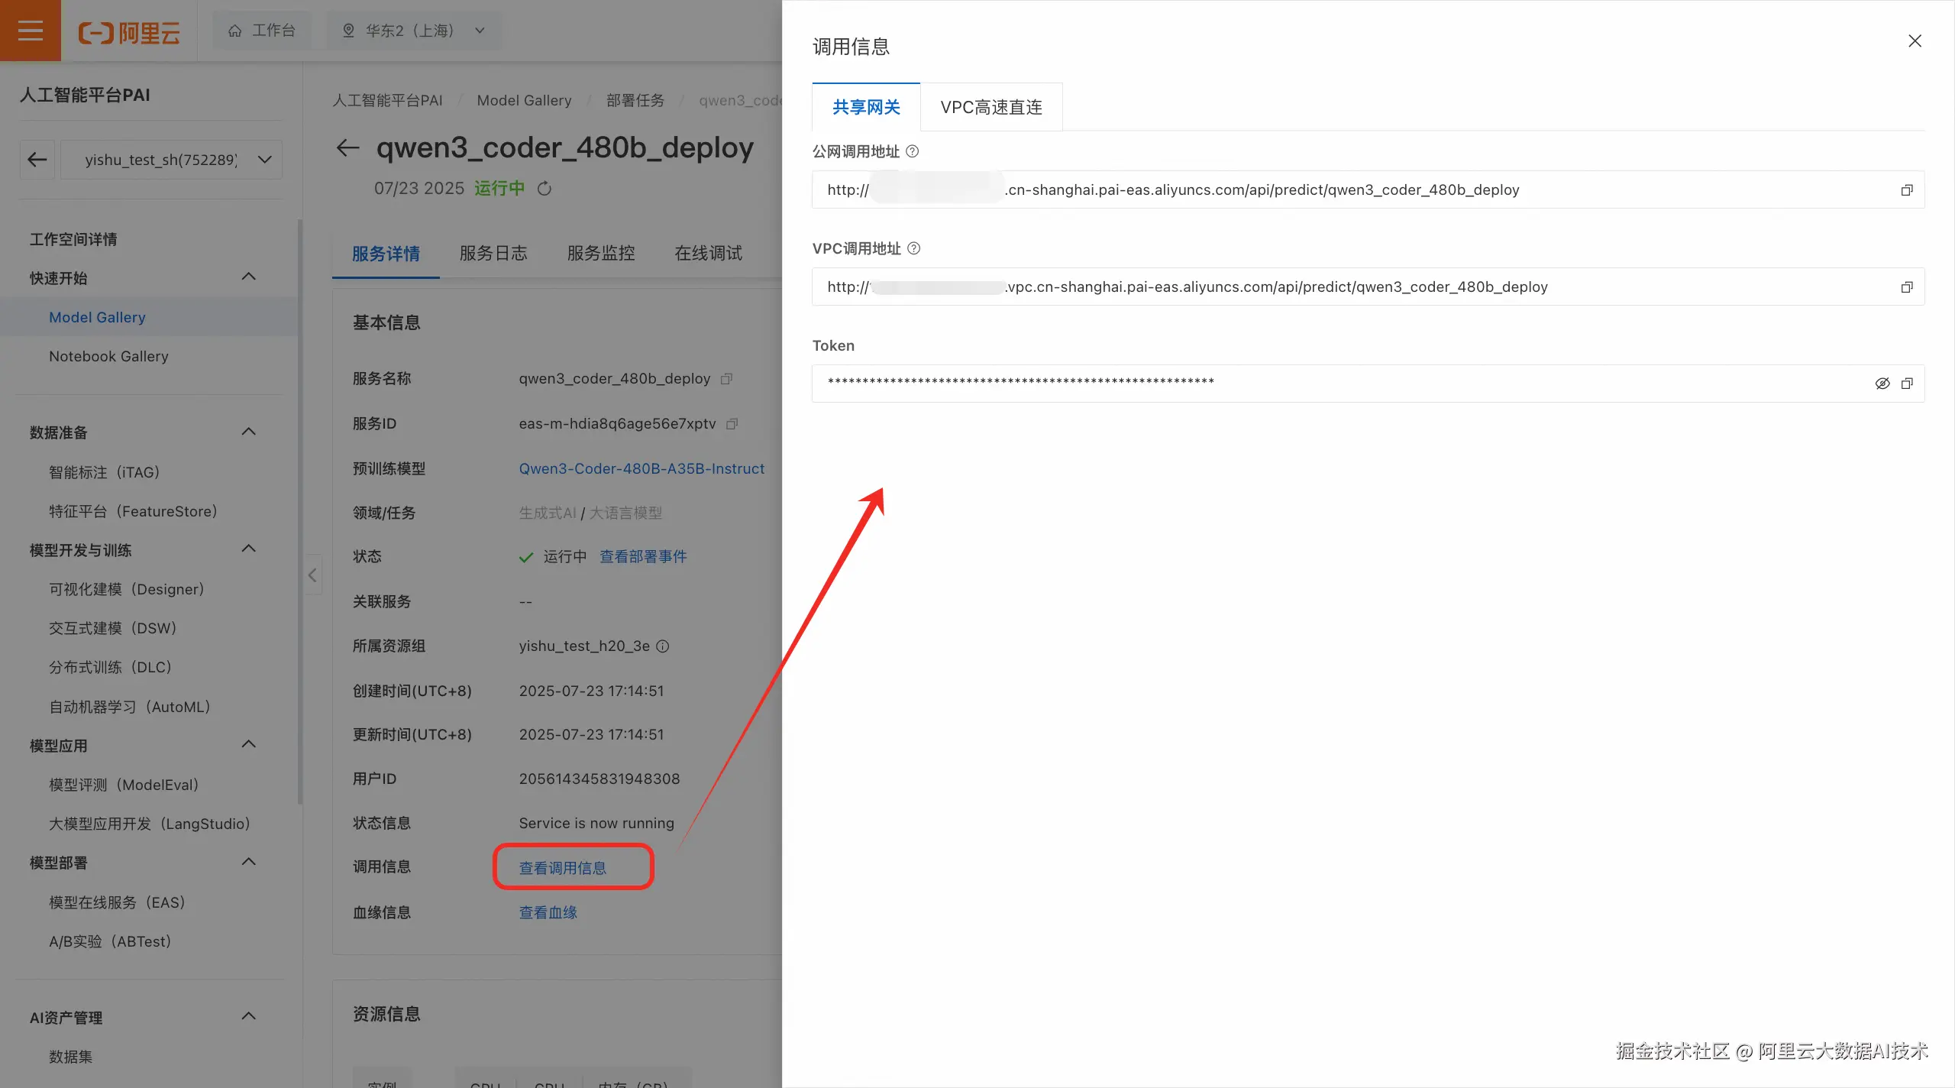Go back with arrow beside qwen3_coder_480b_deploy title

(347, 148)
